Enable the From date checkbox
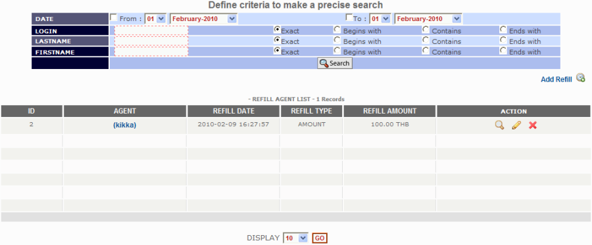The width and height of the screenshot is (592, 245). pos(113,17)
